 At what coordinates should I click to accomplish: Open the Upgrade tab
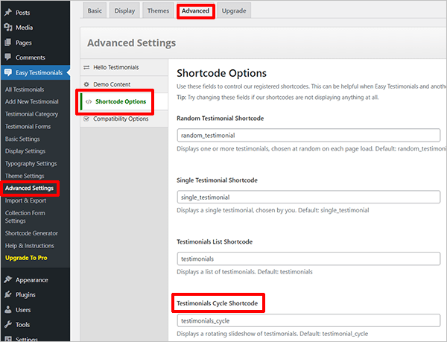point(234,10)
